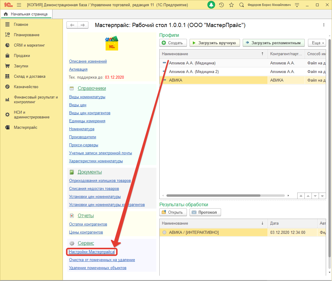This screenshot has height=281, width=332.
Task: Select the radio marker of АВИКА / [ИНТЕРАКТИВНО]
Action: pos(164,232)
